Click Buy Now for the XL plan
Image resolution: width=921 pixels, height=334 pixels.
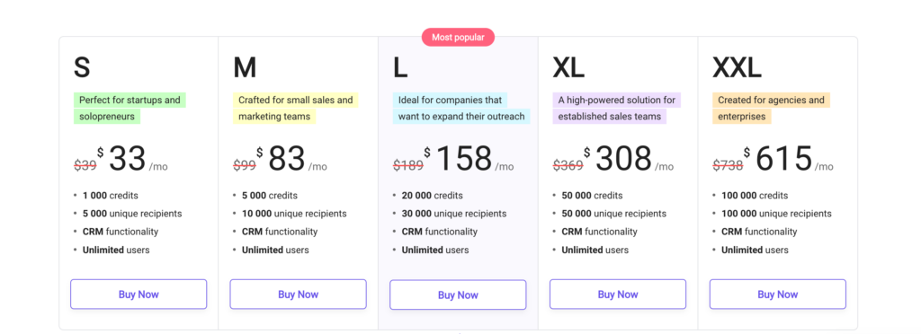618,294
